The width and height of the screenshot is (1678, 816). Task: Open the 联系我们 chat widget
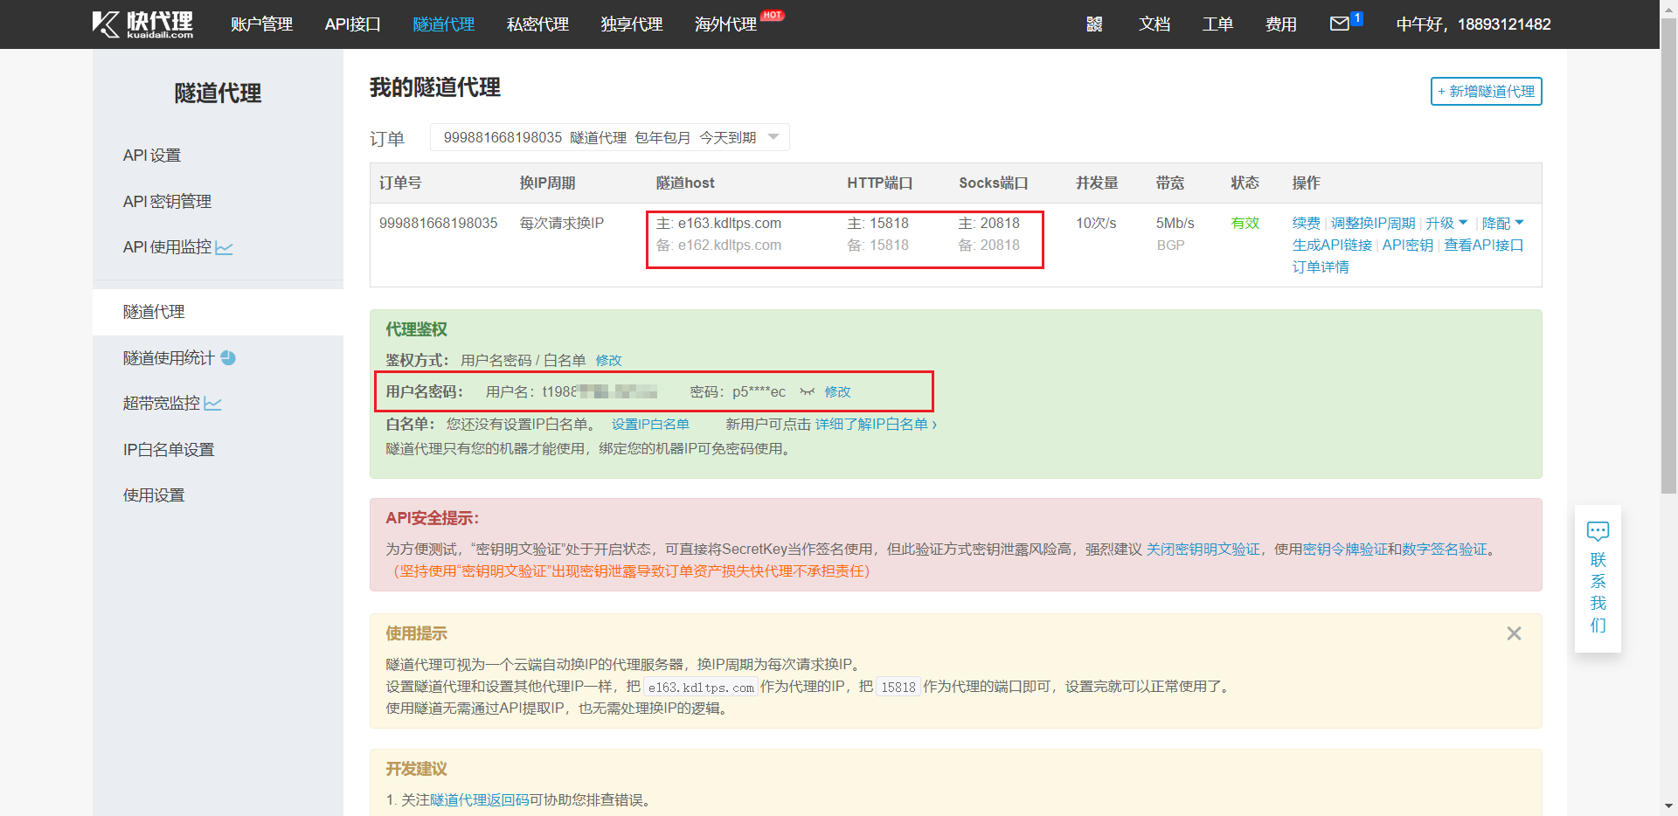pos(1598,578)
